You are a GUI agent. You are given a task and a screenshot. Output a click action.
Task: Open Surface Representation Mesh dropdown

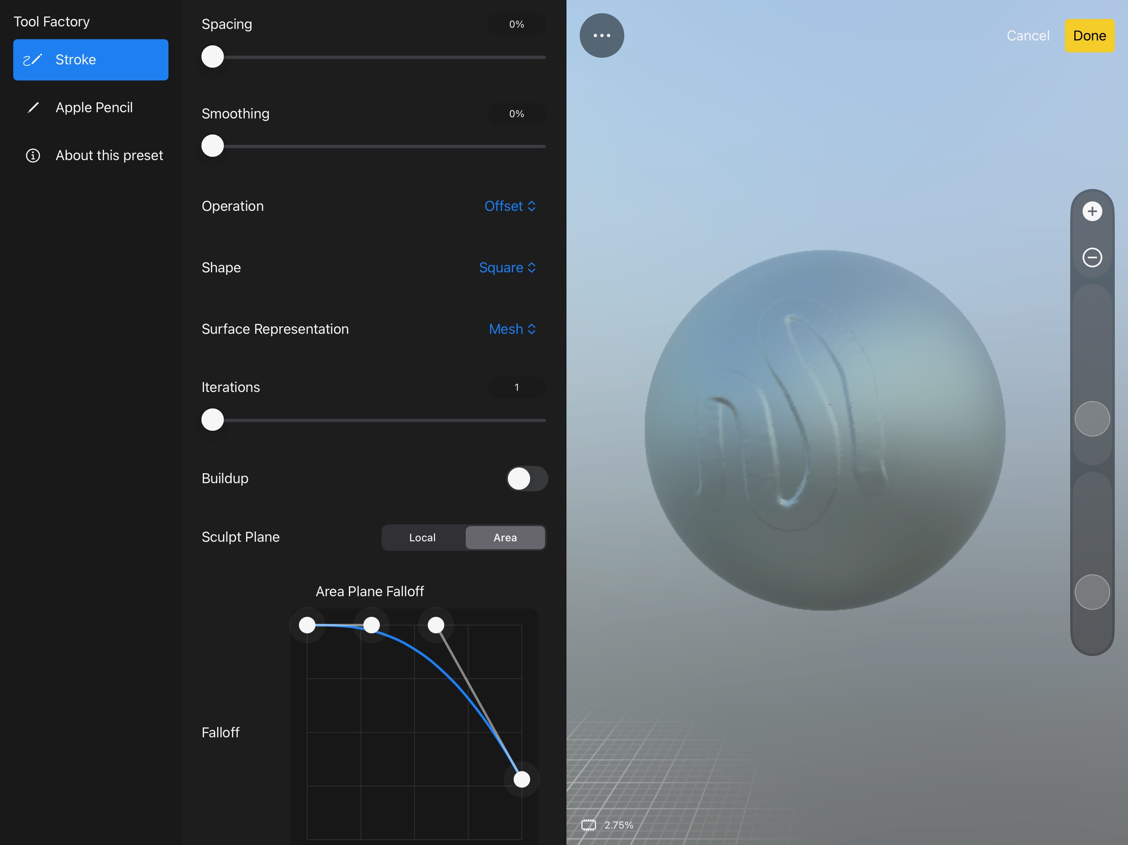512,329
